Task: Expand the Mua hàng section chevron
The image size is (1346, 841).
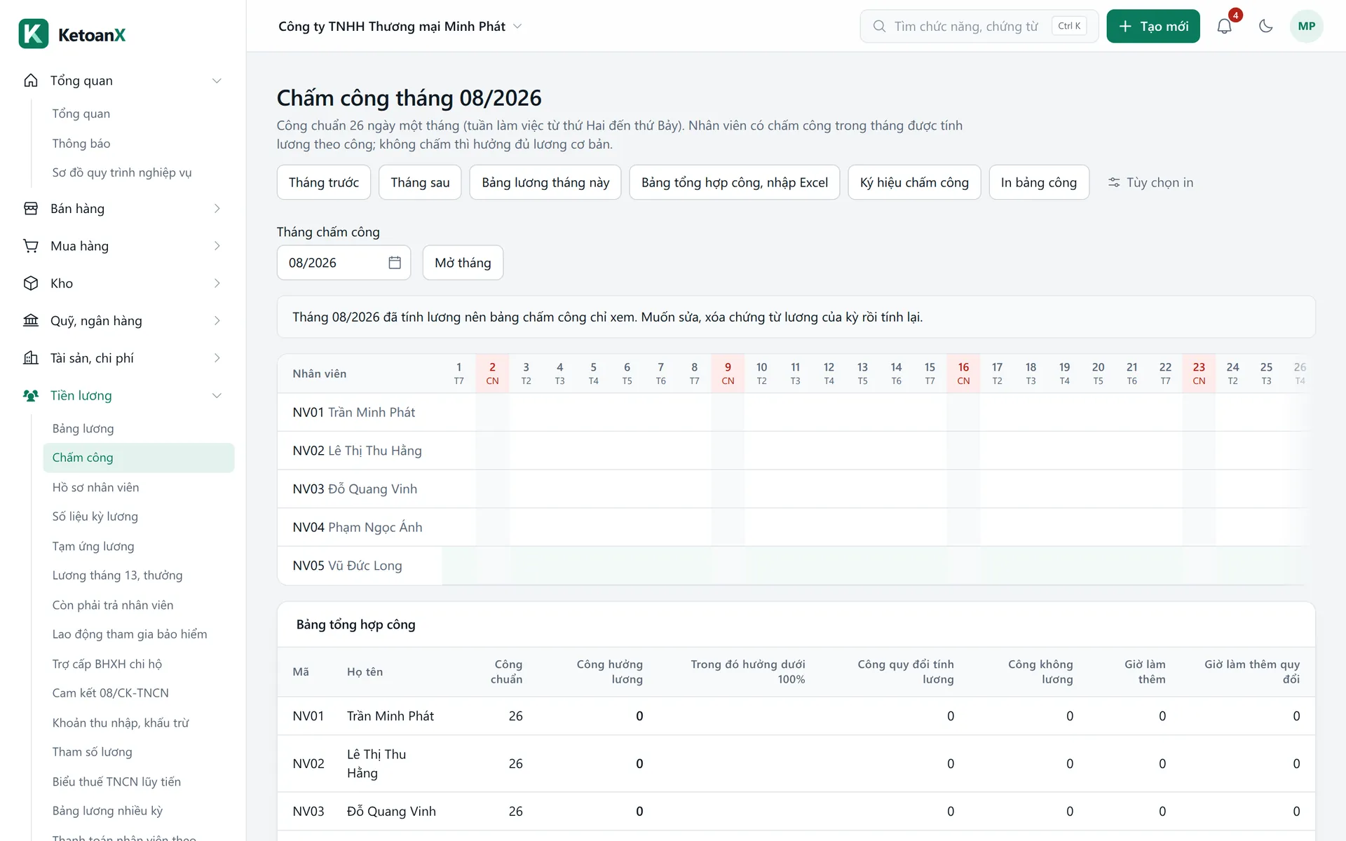Action: tap(217, 246)
